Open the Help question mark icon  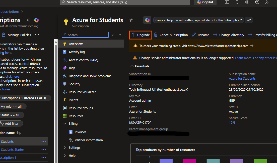tap(257, 2)
